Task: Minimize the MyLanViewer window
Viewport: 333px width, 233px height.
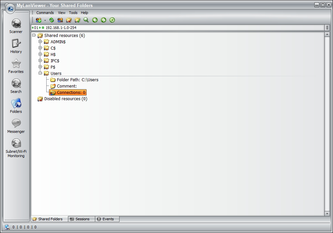Action: tap(317, 5)
